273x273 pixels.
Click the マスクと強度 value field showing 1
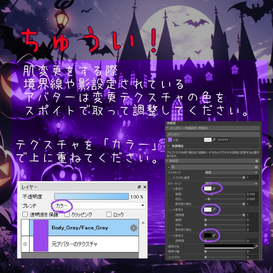[x=252, y=177]
